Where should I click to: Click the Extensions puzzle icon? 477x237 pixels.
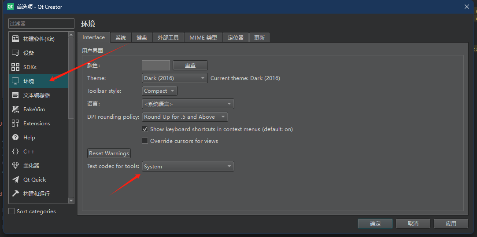click(x=15, y=124)
